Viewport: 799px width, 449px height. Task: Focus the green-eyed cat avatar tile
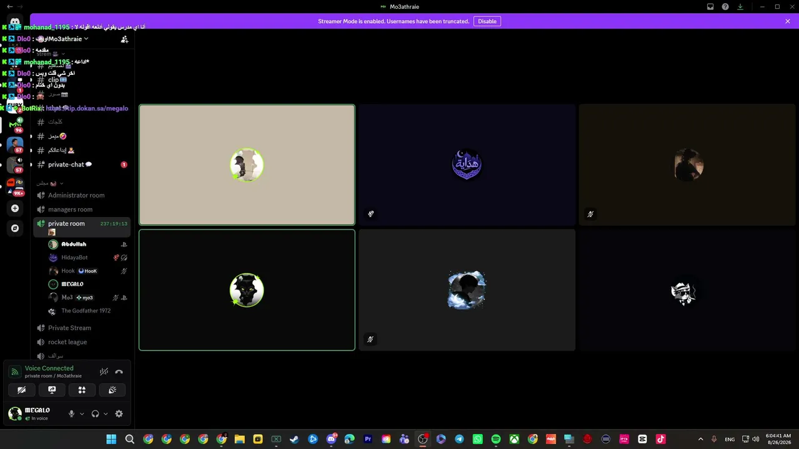[x=247, y=290]
